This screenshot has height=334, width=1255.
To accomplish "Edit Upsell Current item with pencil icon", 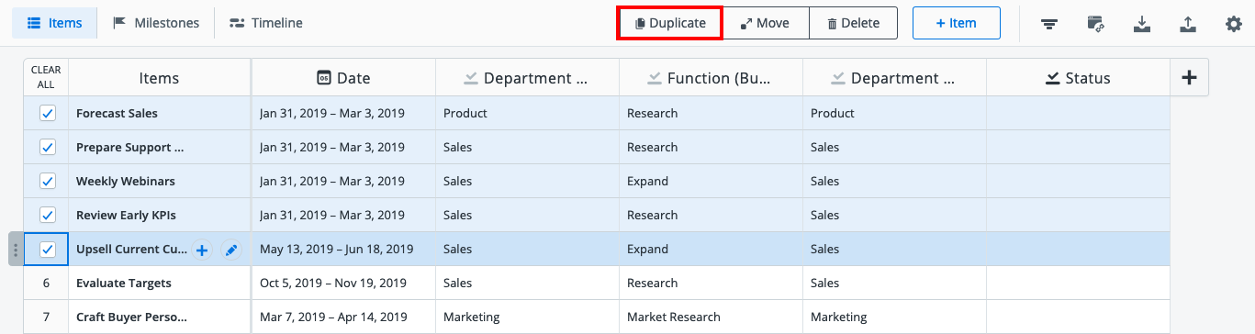I will [231, 250].
